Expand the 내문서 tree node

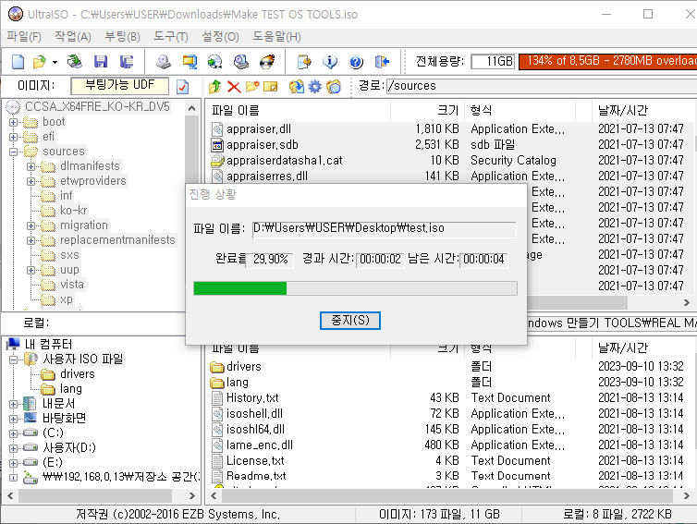[13, 404]
